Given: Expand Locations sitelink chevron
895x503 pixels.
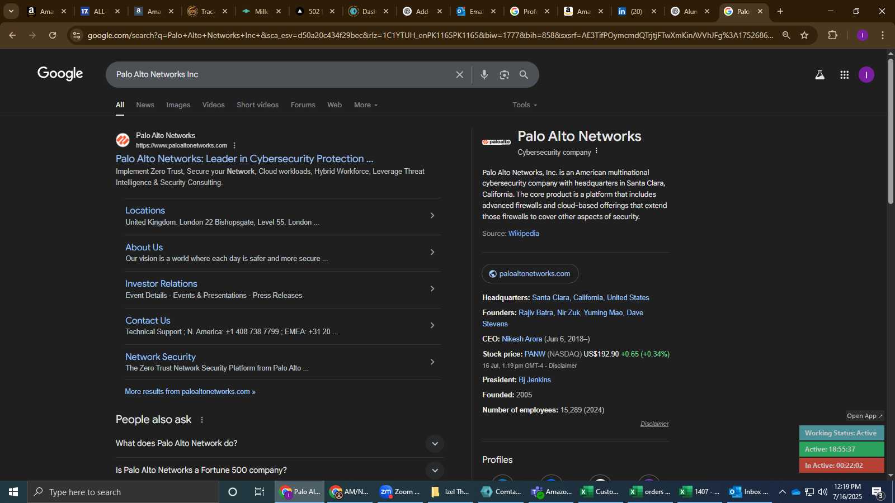Looking at the screenshot, I should [x=432, y=216].
